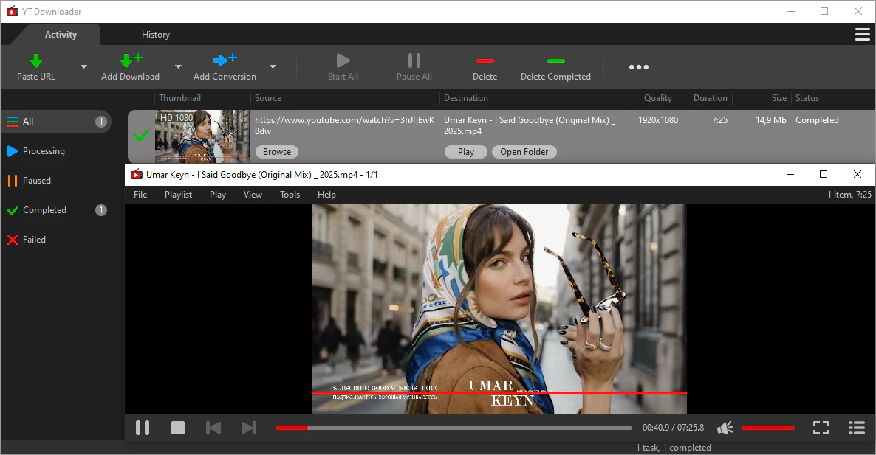Image resolution: width=876 pixels, height=455 pixels.
Task: Open the Playlist menu in the player
Action: tap(178, 195)
